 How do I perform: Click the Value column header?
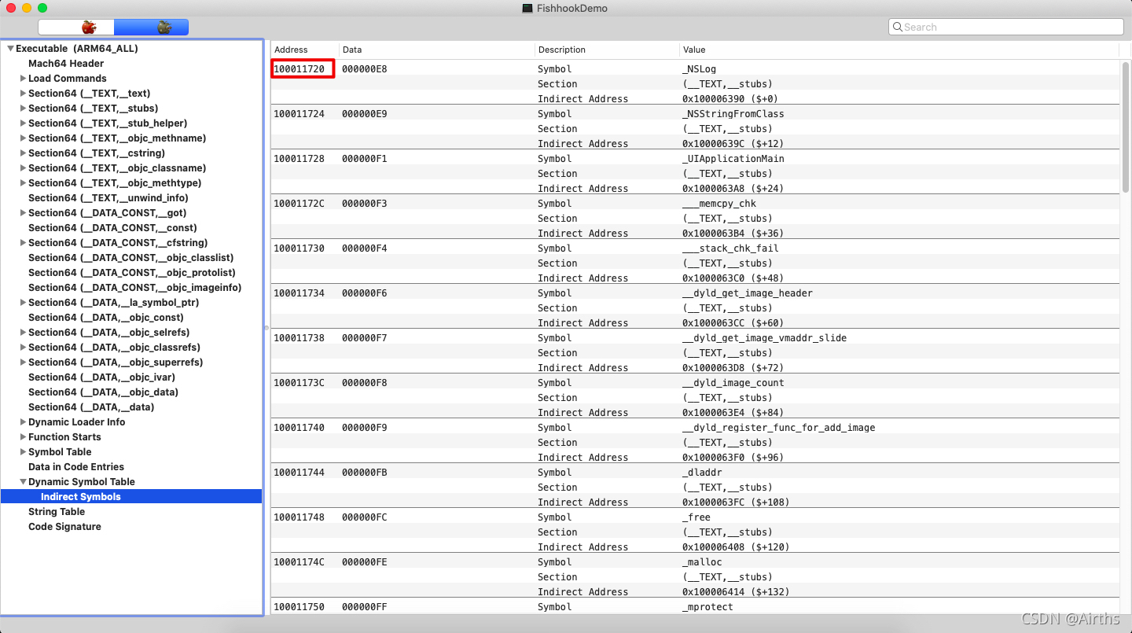[x=899, y=50]
